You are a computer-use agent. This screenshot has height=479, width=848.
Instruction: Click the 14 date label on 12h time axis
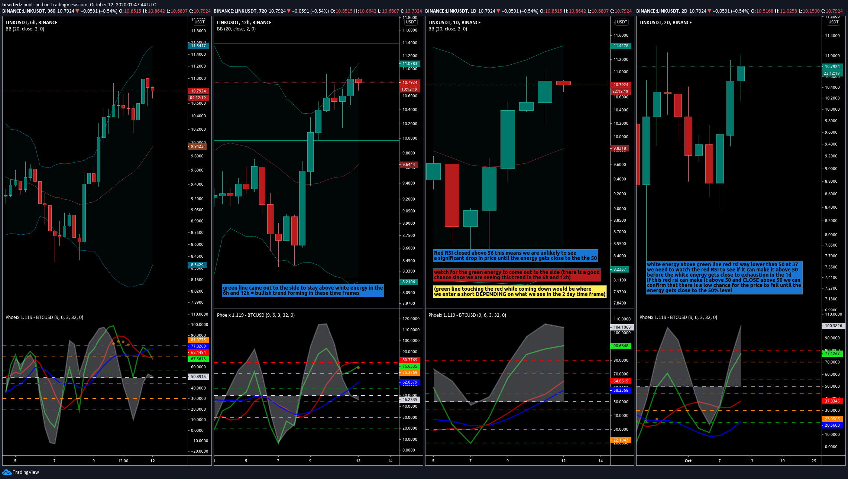click(x=390, y=461)
